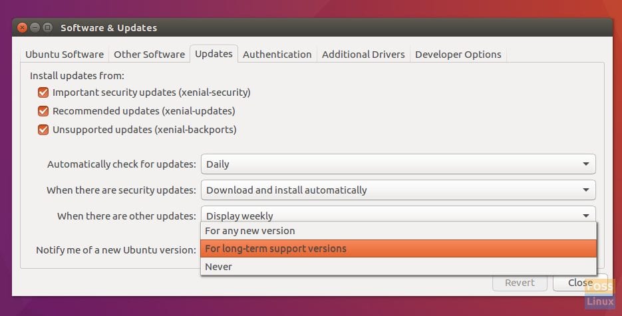Toggle Recommended updates (xenial-updates) checkbox
622x316 pixels.
[x=43, y=111]
